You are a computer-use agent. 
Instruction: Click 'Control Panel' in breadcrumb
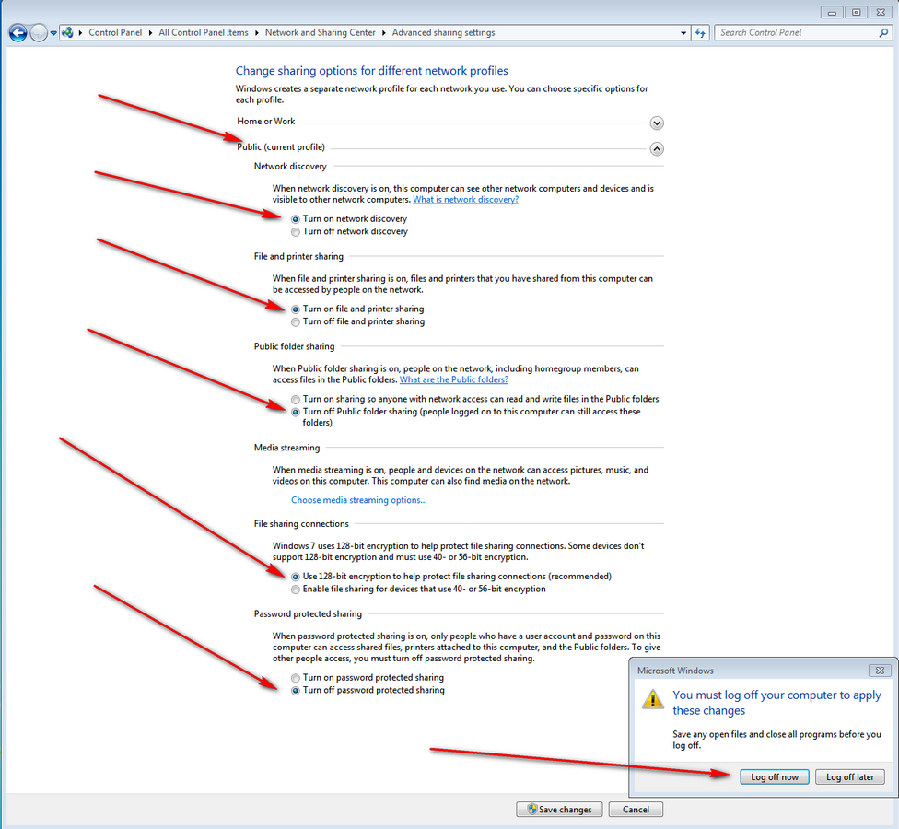coord(115,32)
